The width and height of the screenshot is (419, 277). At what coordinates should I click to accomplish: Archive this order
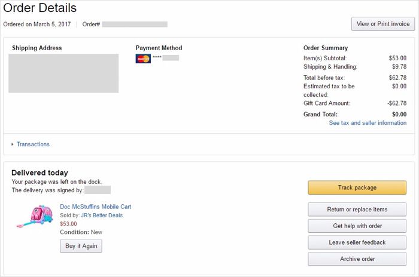357,259
